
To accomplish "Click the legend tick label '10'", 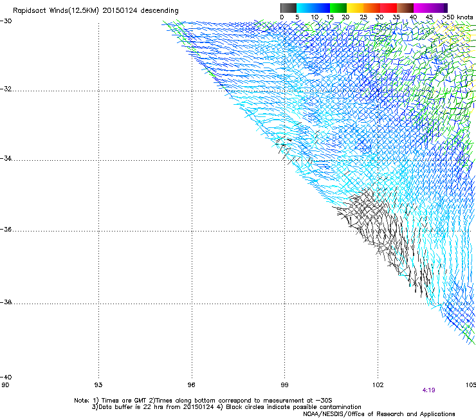I will 315,17.
